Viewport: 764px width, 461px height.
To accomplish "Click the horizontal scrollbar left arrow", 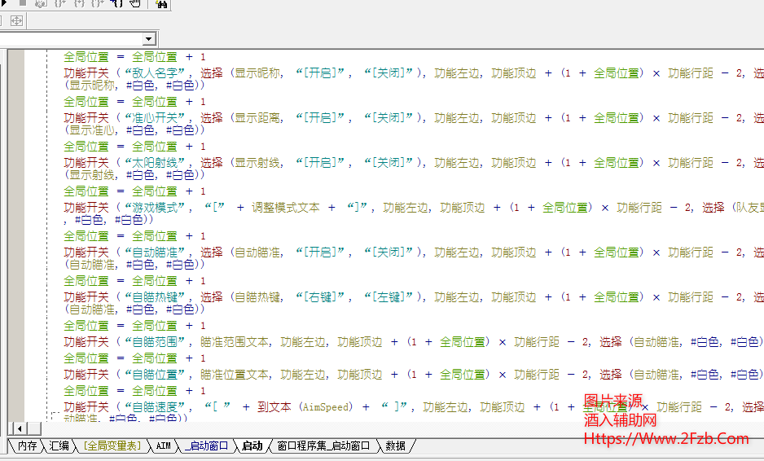I will 13,428.
